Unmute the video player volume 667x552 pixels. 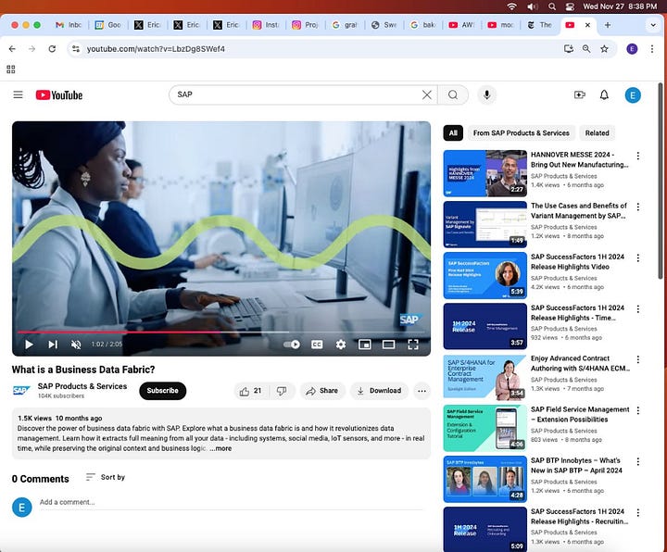[x=76, y=345]
